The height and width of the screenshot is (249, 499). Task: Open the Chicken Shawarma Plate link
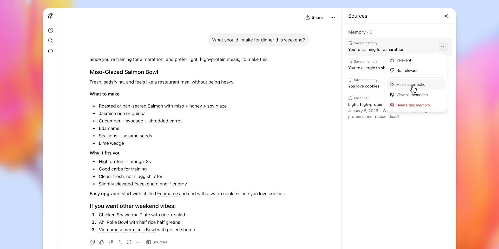pos(124,215)
